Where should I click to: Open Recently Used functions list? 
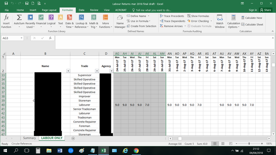30,22
